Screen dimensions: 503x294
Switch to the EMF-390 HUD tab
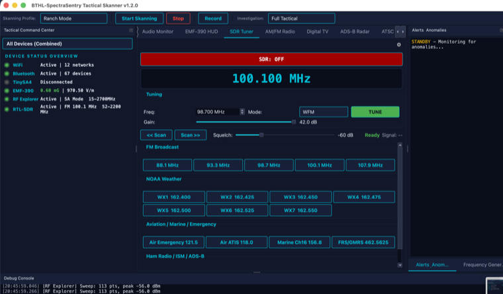(201, 32)
